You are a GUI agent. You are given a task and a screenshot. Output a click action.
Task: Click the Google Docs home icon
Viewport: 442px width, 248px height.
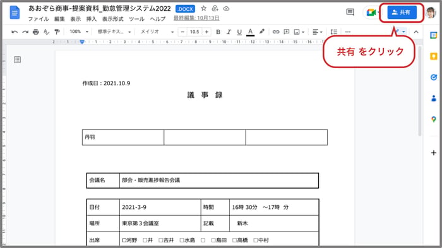click(15, 13)
